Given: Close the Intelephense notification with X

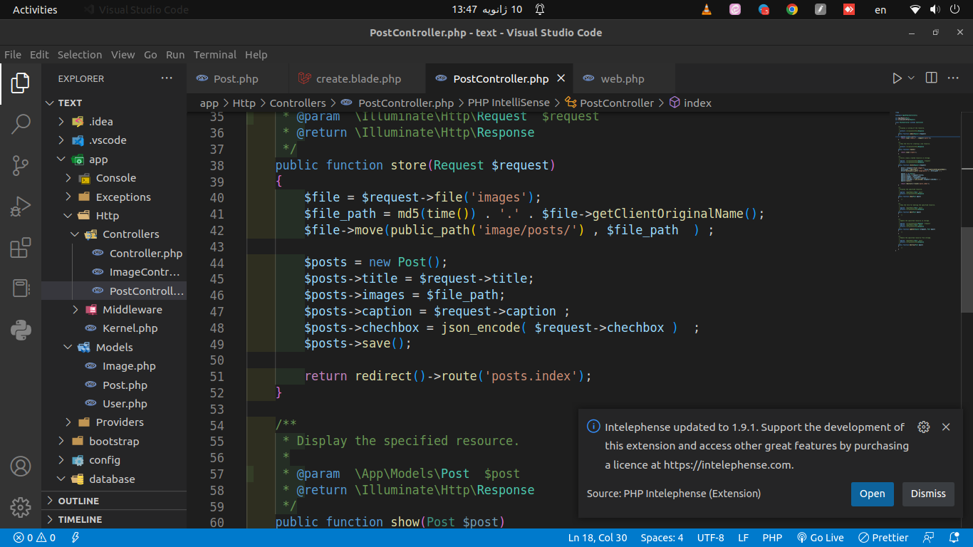Looking at the screenshot, I should pos(946,427).
